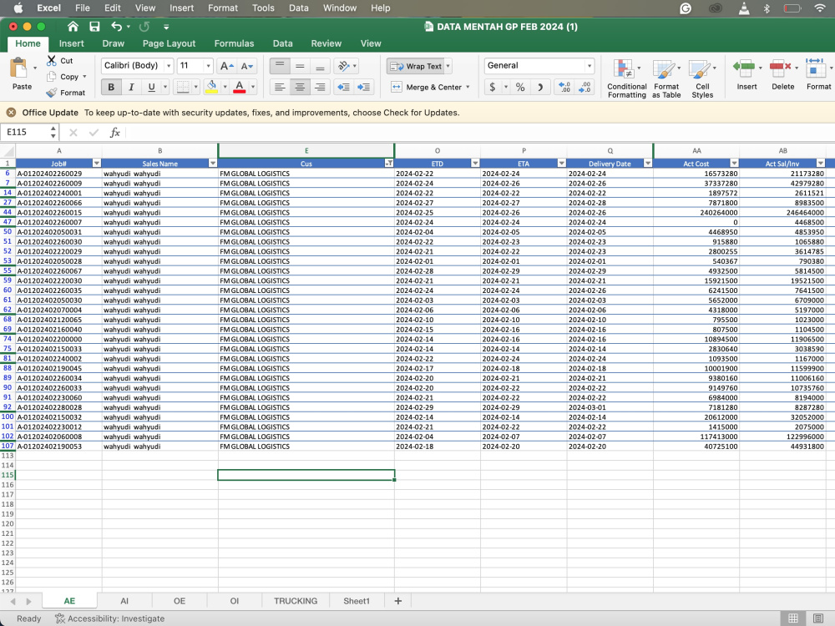Open the Formulas ribbon tab
The width and height of the screenshot is (835, 626).
point(234,43)
